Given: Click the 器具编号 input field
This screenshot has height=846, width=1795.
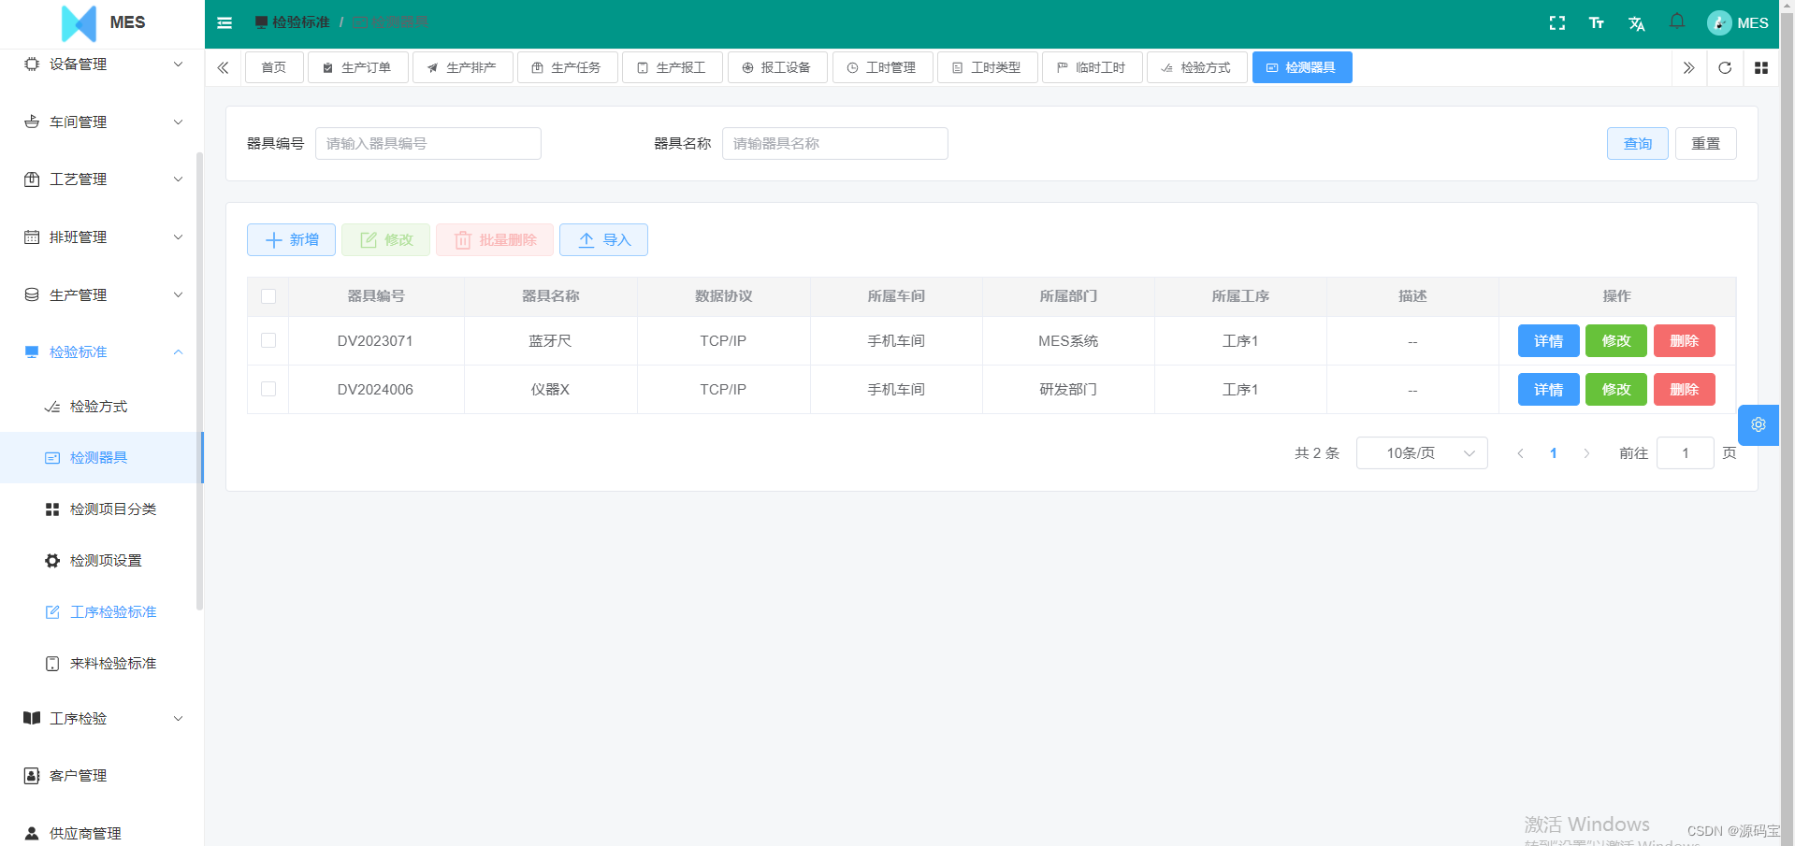Looking at the screenshot, I should [x=427, y=143].
